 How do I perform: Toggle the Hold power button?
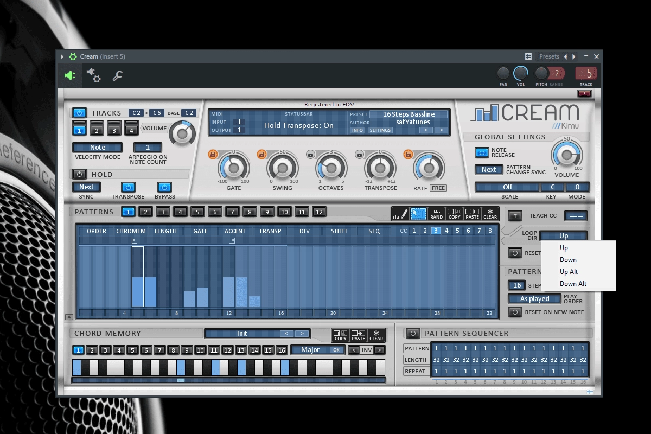pyautogui.click(x=79, y=174)
